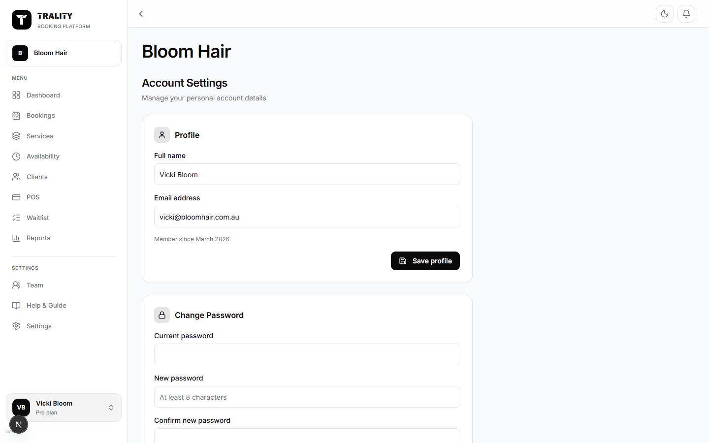
Task: Click the round N badge icon
Action: [19, 424]
